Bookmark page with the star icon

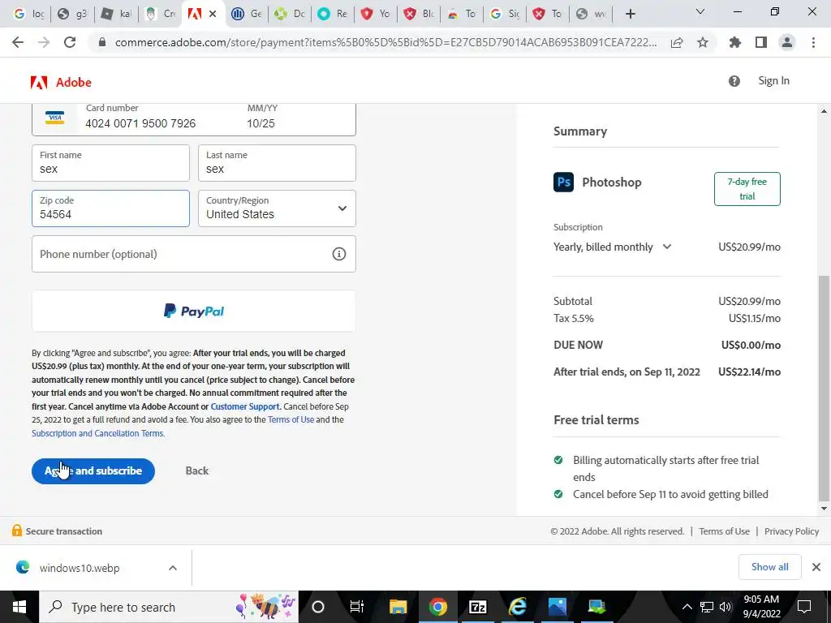point(703,43)
